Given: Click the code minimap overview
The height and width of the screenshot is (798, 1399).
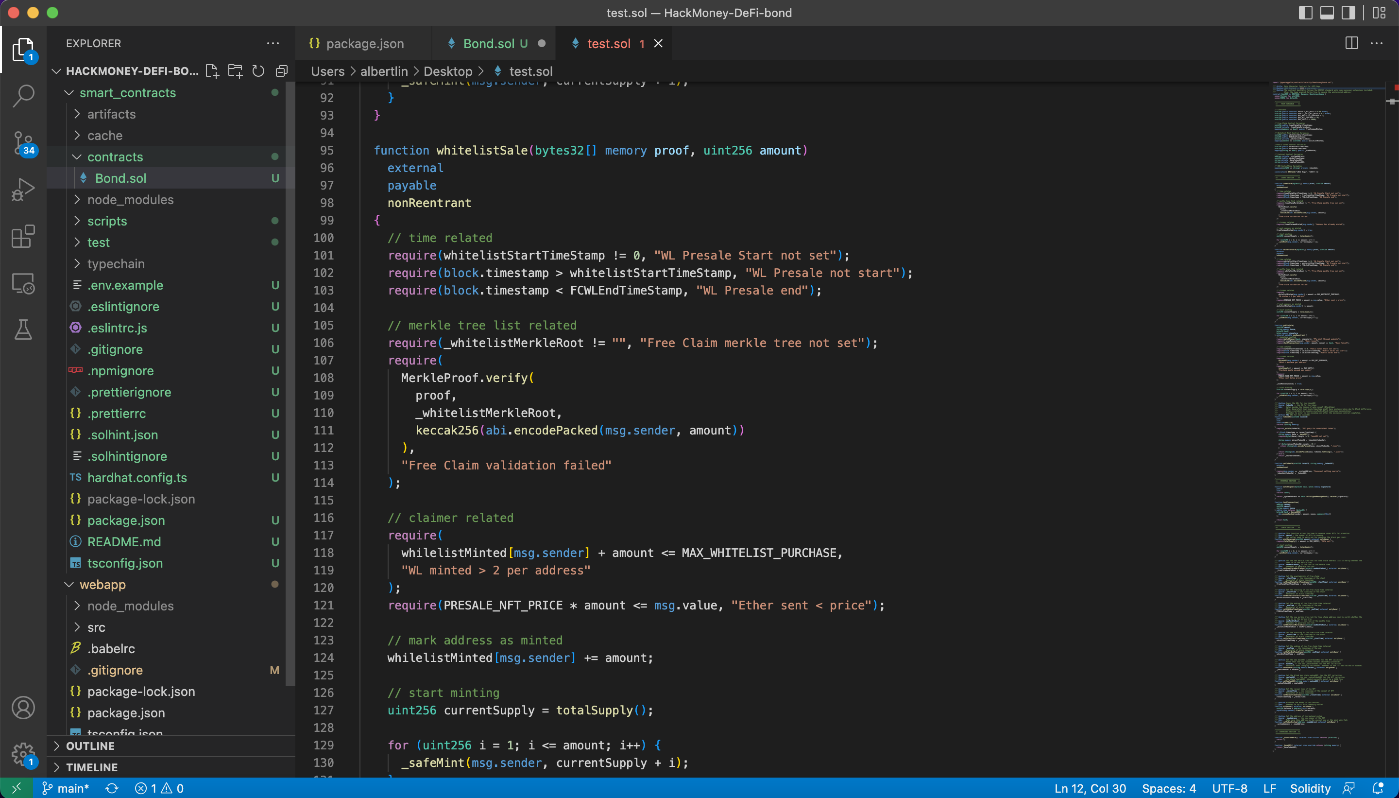Looking at the screenshot, I should [x=1326, y=416].
